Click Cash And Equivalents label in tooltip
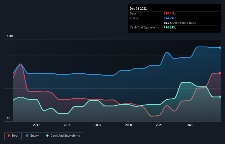The height and width of the screenshot is (144, 225). [x=144, y=27]
